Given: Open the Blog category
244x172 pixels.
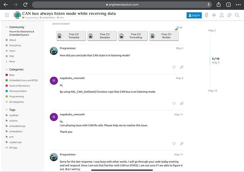Looking at the screenshot, I should (10, 75).
